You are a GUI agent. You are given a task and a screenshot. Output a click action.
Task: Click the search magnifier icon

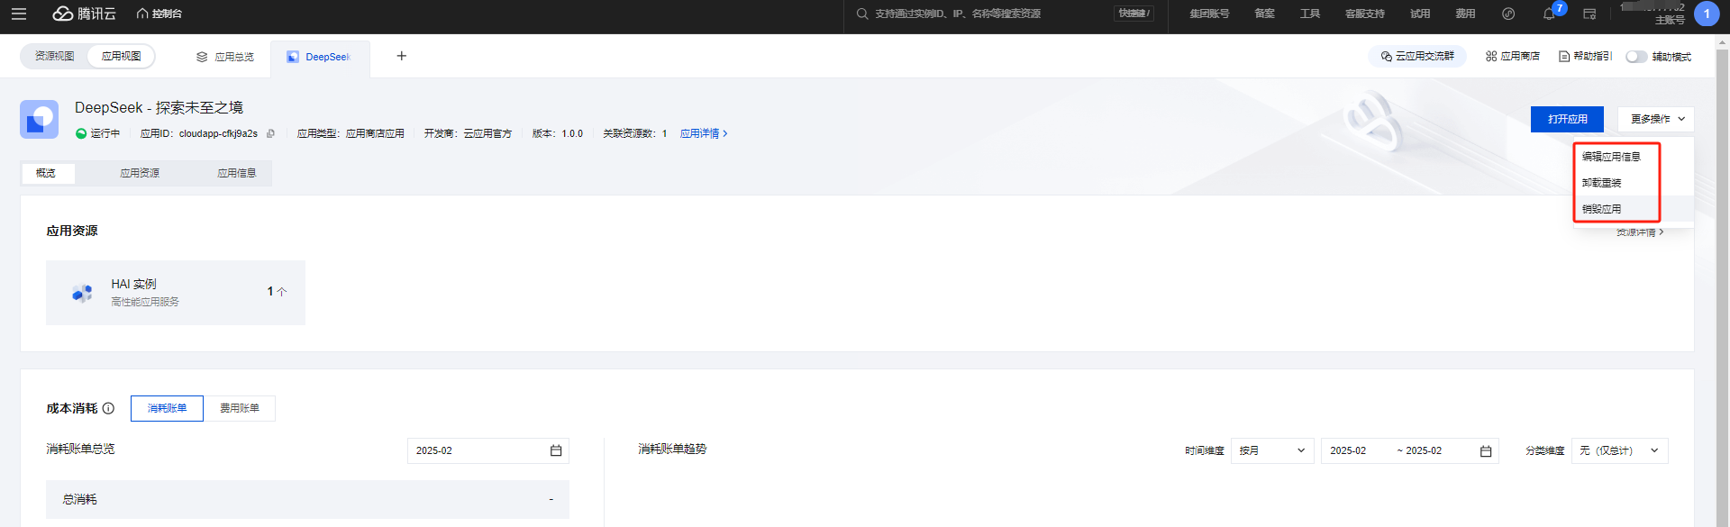pyautogui.click(x=862, y=14)
